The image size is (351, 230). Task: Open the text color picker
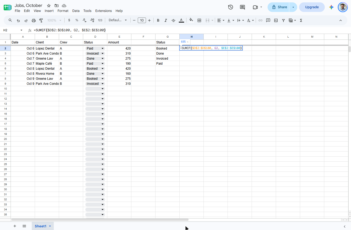click(x=181, y=20)
